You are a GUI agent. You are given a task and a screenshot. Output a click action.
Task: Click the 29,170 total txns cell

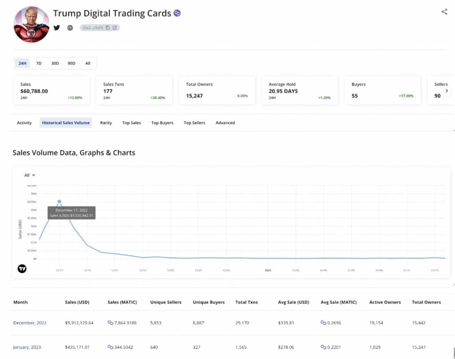(242, 323)
